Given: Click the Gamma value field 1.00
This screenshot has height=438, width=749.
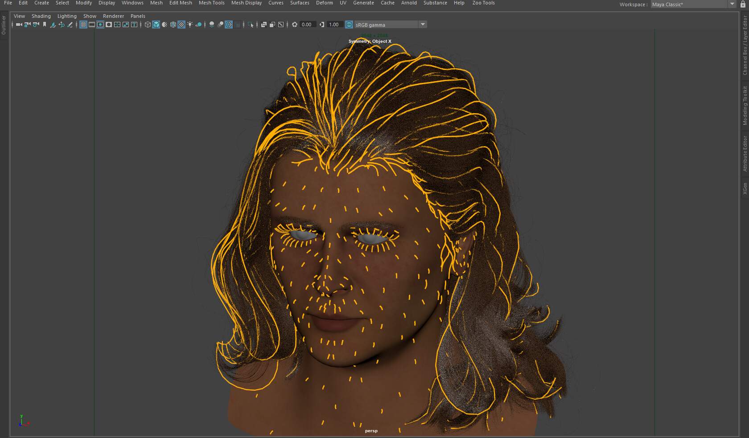Looking at the screenshot, I should click(335, 25).
